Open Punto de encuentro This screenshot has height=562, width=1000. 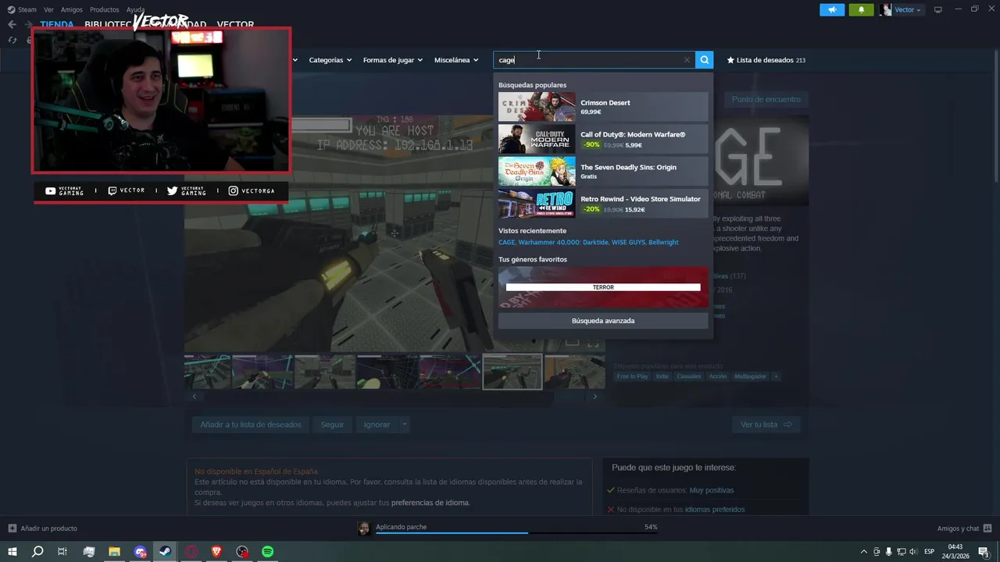(766, 99)
